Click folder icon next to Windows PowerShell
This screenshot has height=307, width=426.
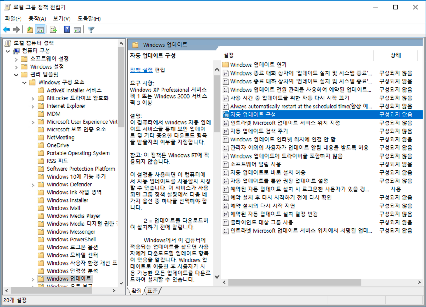(x=41, y=240)
